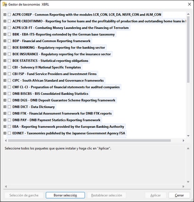194x202 pixels.
Task: Click the XBRL taxonomy manager title icon
Action: click(x=5, y=4)
